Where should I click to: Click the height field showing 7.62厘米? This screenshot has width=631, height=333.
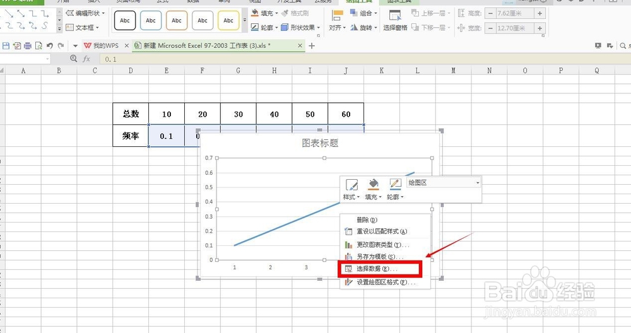pos(515,13)
